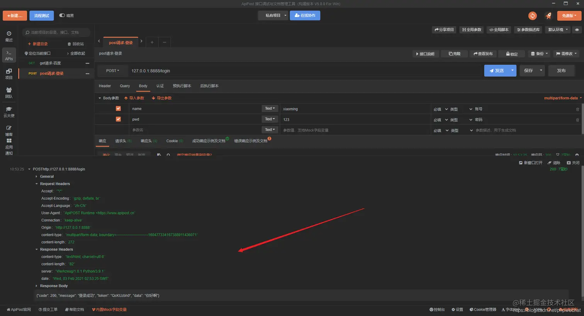Image resolution: width=584 pixels, height=316 pixels.
Task: Open Cookie管理器 in status bar
Action: [x=482, y=309]
